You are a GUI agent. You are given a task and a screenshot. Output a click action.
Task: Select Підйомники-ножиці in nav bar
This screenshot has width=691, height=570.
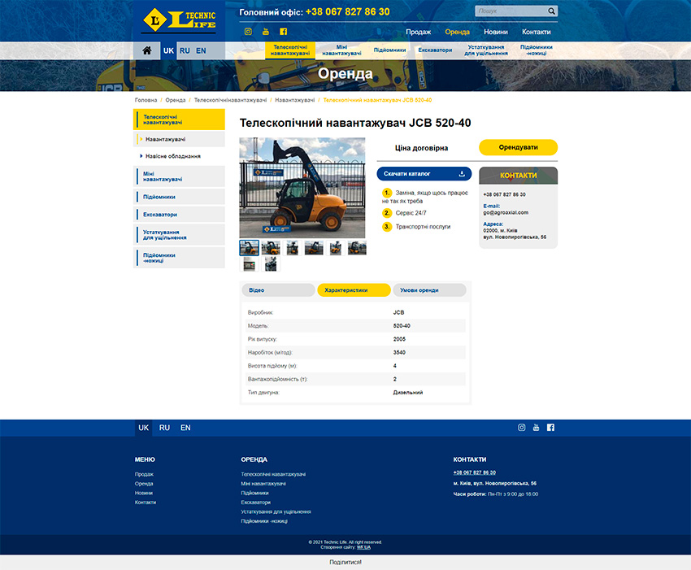point(536,50)
